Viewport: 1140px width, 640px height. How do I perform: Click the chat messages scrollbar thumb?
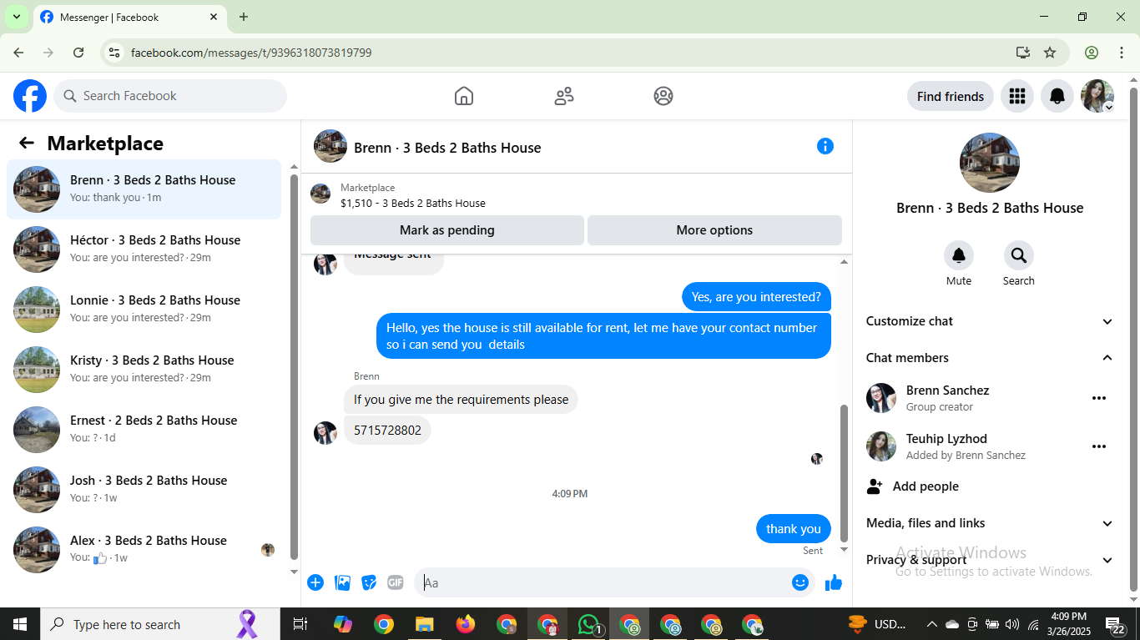point(844,473)
